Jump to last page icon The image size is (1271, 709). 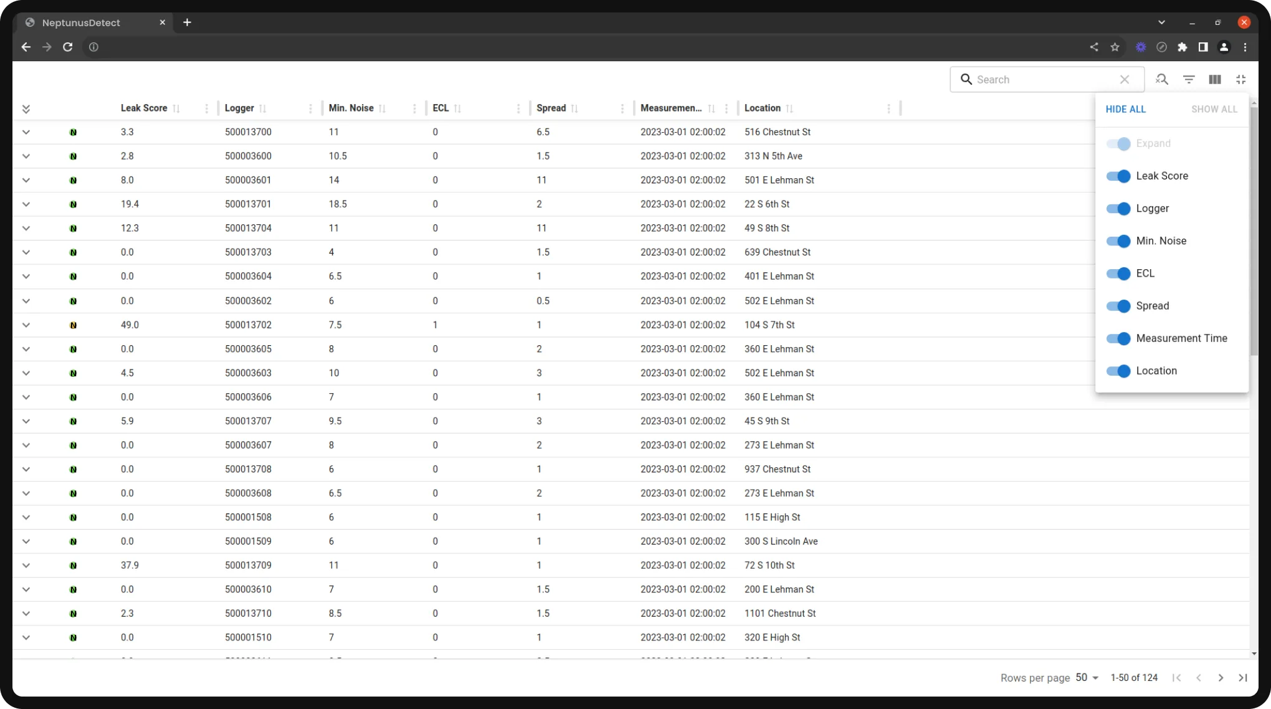click(1242, 678)
